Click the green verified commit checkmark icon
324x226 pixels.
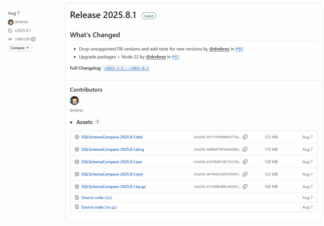click(x=33, y=39)
